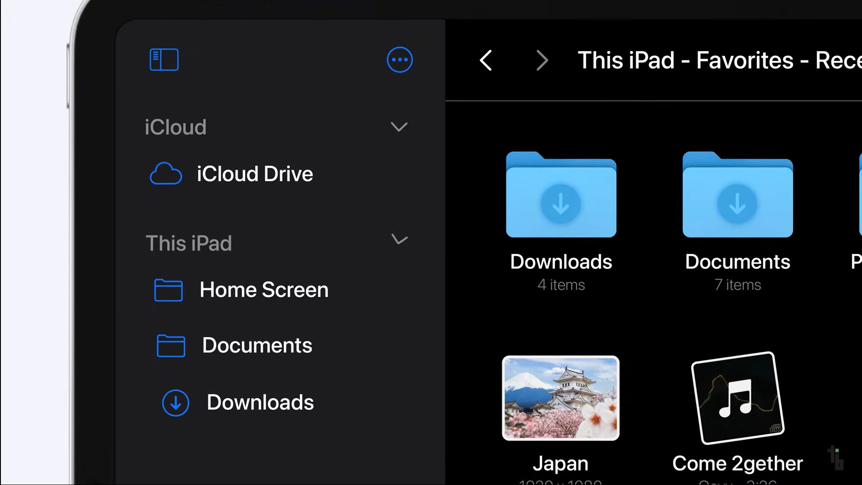The height and width of the screenshot is (485, 862).
Task: Click the iCloud section header
Action: pos(176,127)
